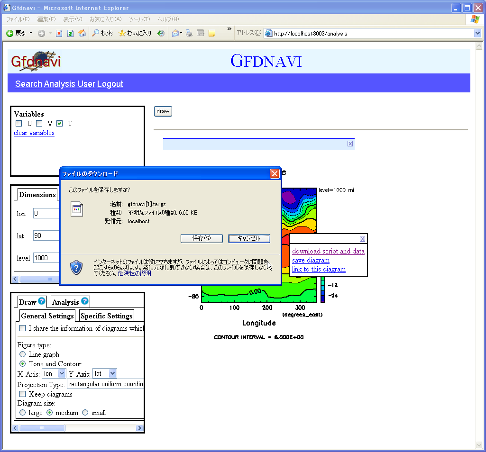Open Draw tab help question icon
The image size is (486, 452).
[x=42, y=301]
